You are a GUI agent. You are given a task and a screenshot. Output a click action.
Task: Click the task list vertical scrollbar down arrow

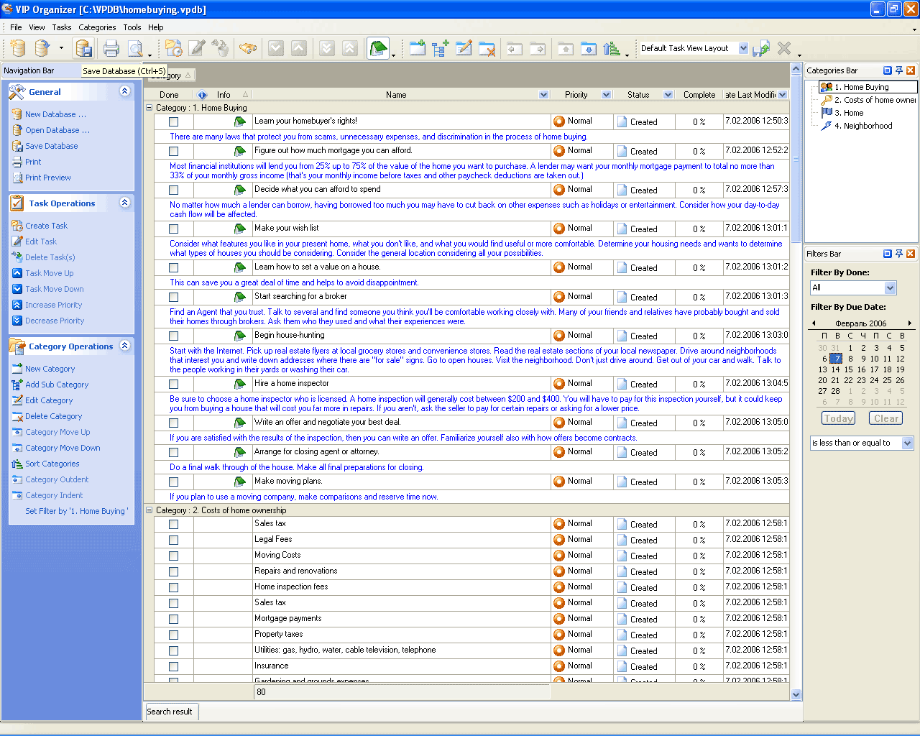coord(796,694)
